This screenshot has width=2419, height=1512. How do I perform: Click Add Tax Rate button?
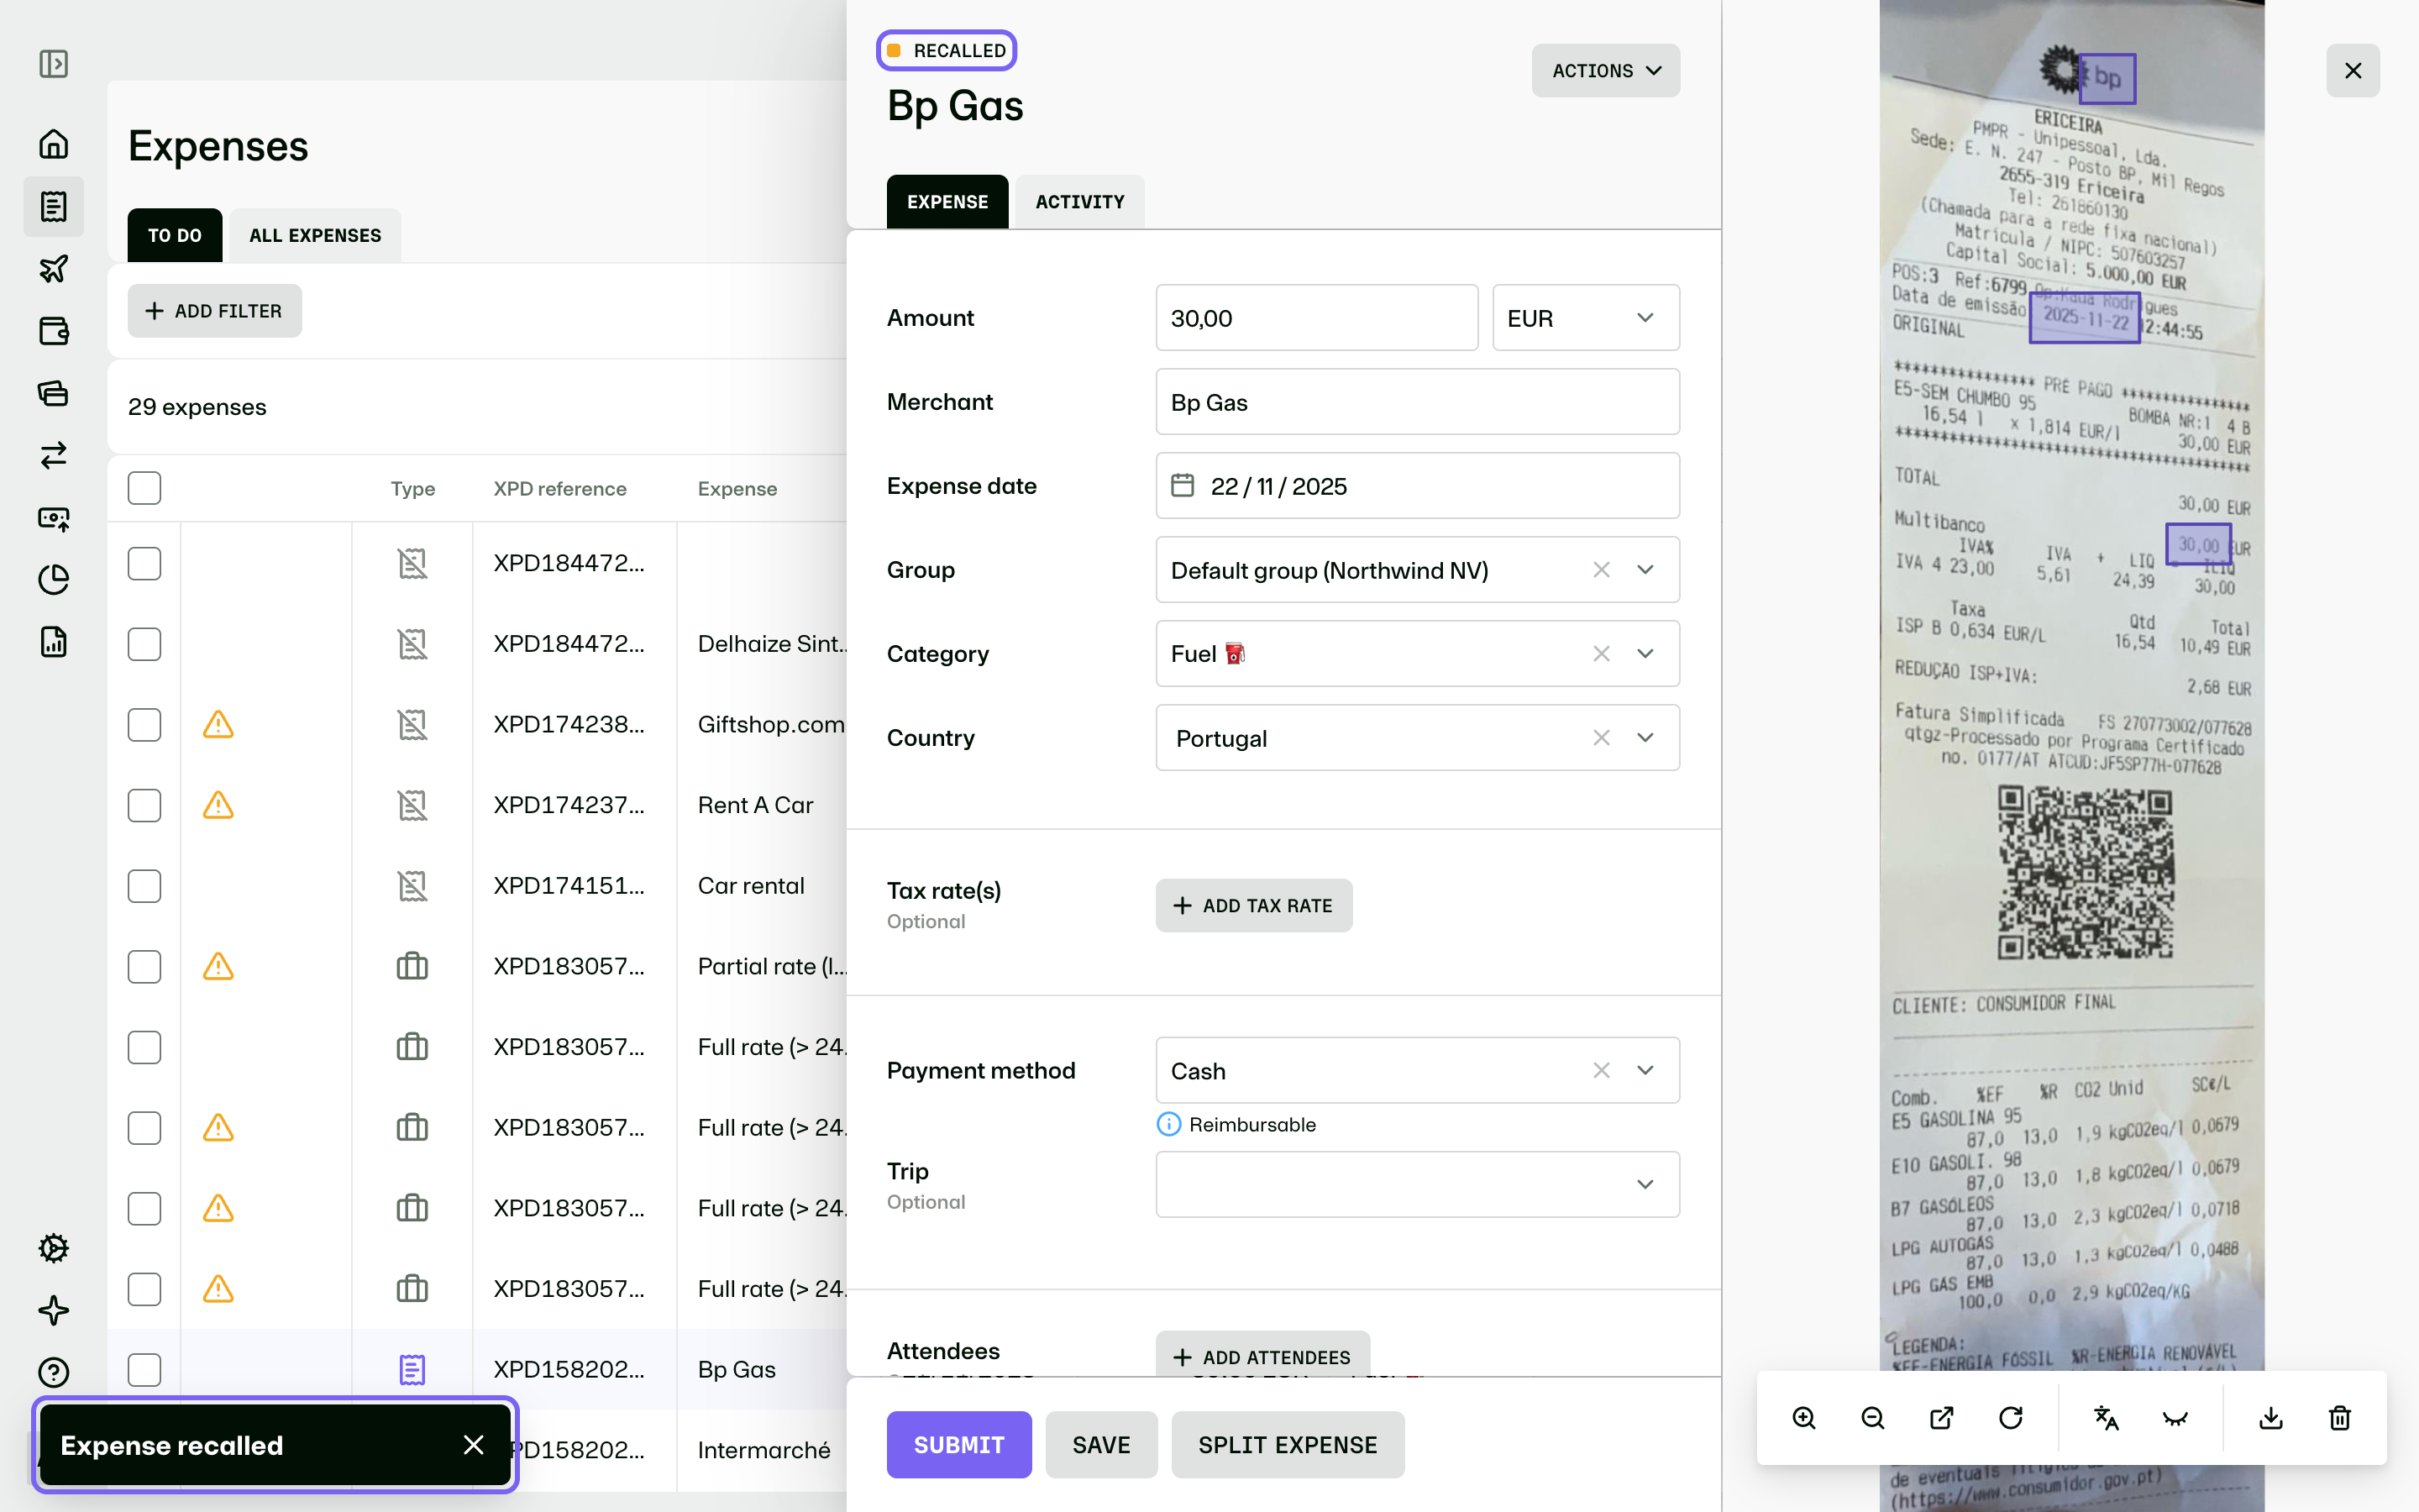point(1253,906)
